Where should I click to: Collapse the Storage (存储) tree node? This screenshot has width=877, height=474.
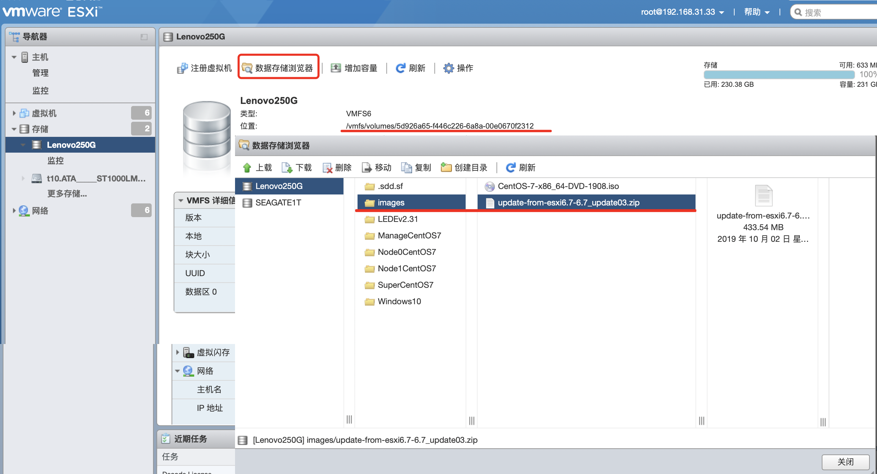14,129
